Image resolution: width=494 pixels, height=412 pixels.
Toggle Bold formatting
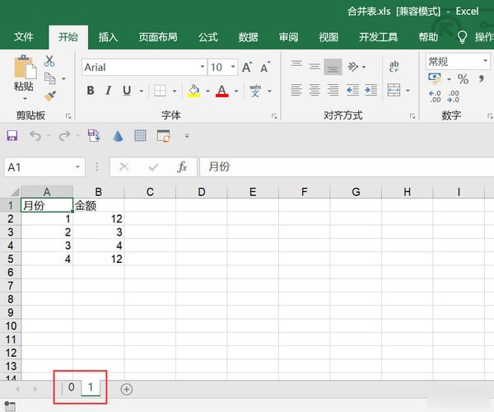tap(91, 91)
